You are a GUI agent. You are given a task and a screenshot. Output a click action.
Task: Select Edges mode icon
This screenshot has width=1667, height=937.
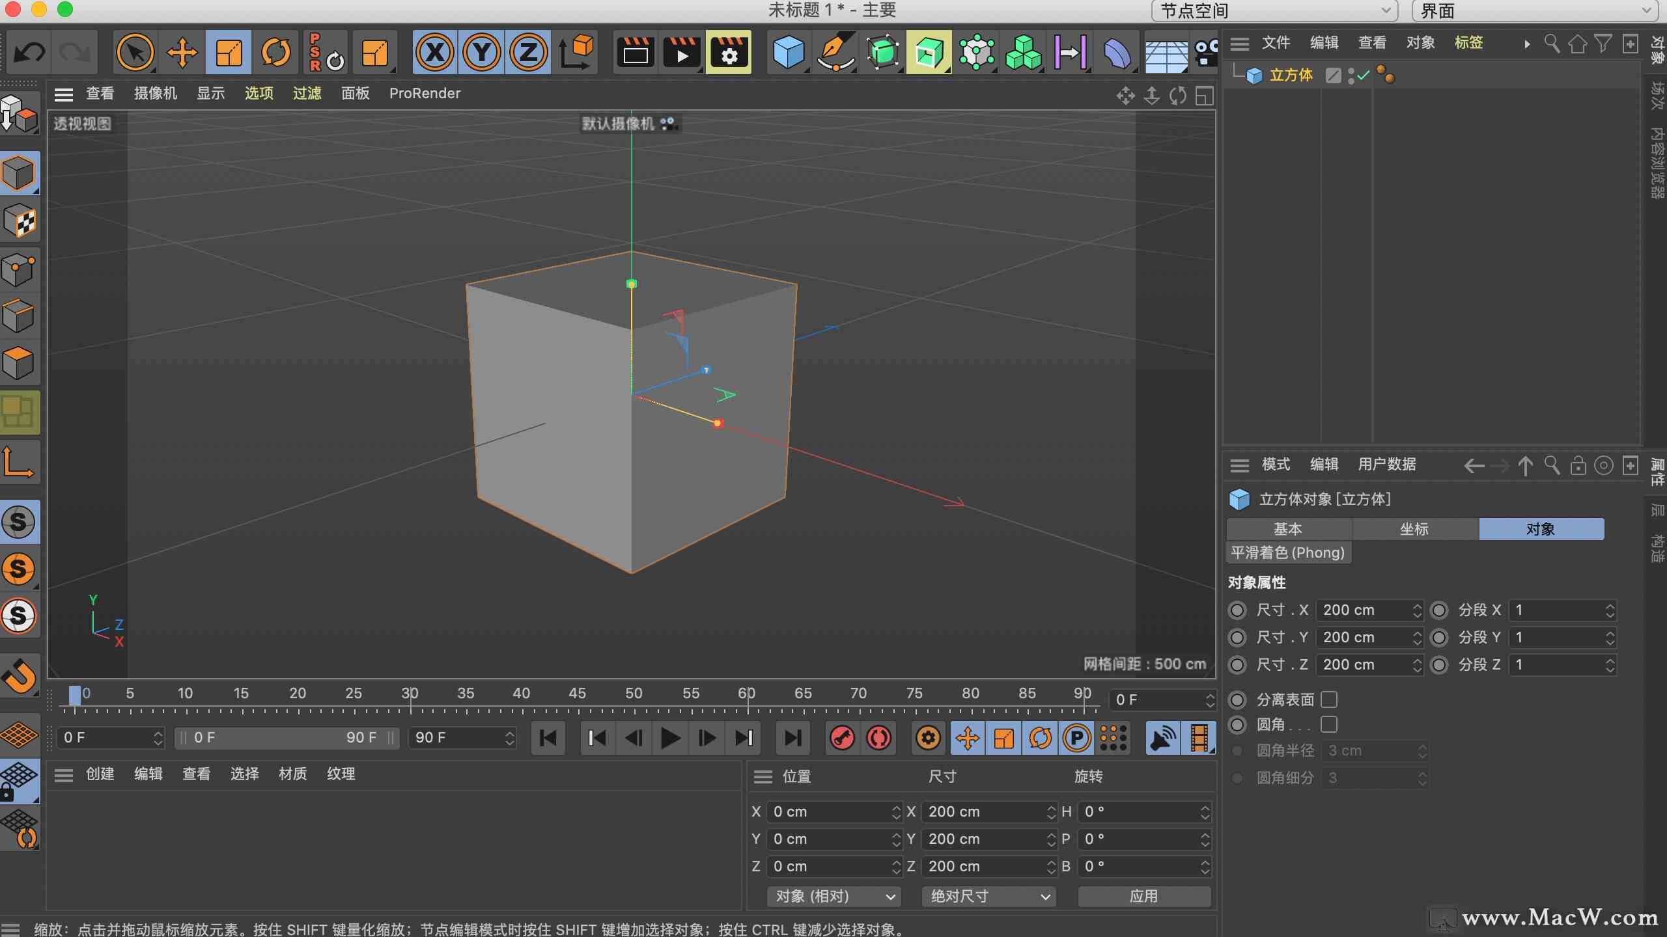pyautogui.click(x=19, y=315)
